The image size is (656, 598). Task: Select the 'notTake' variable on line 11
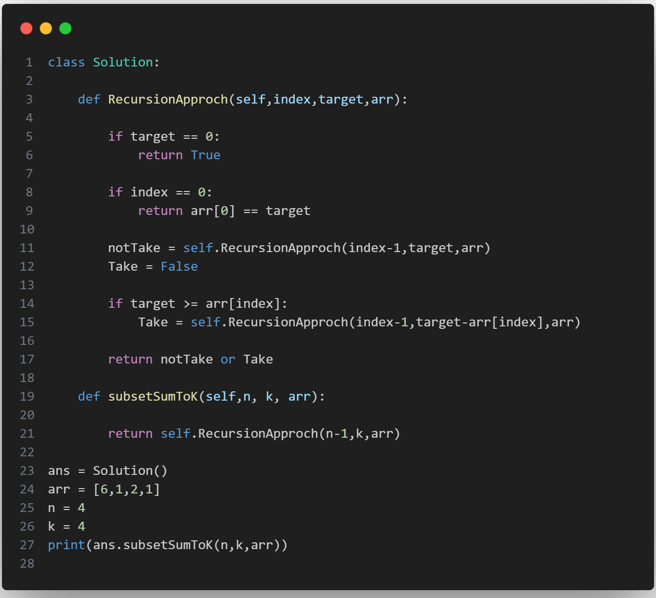[x=134, y=248]
